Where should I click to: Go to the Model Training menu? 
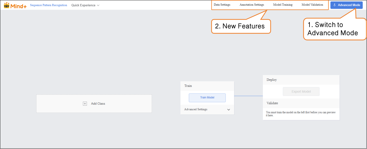click(x=283, y=5)
